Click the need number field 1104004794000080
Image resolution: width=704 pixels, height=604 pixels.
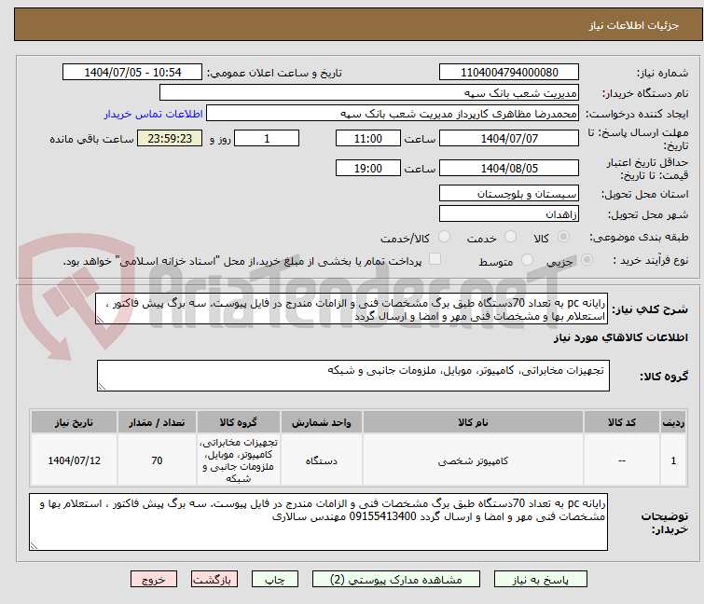click(509, 73)
